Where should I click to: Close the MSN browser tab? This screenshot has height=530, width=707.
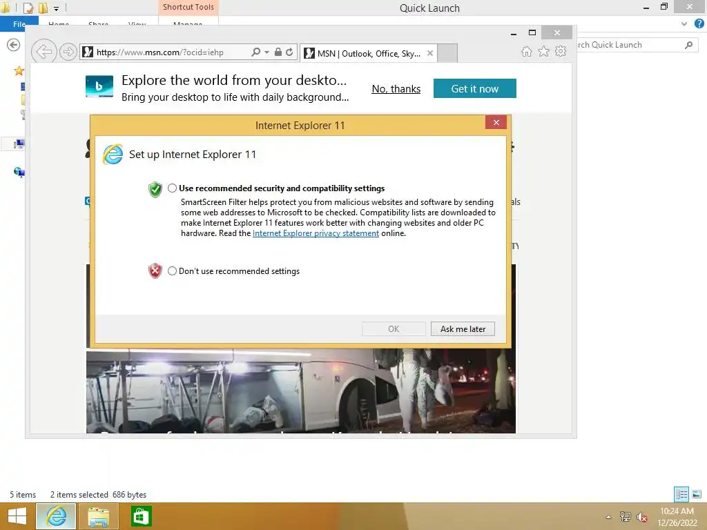pos(430,53)
